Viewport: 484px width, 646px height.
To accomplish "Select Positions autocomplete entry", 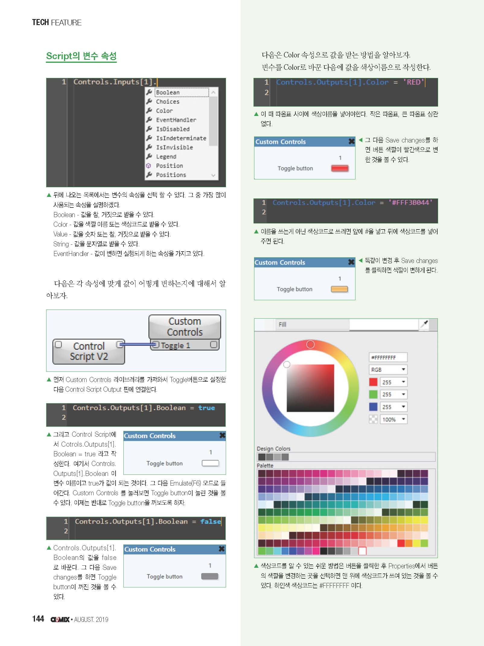I will click(x=171, y=175).
